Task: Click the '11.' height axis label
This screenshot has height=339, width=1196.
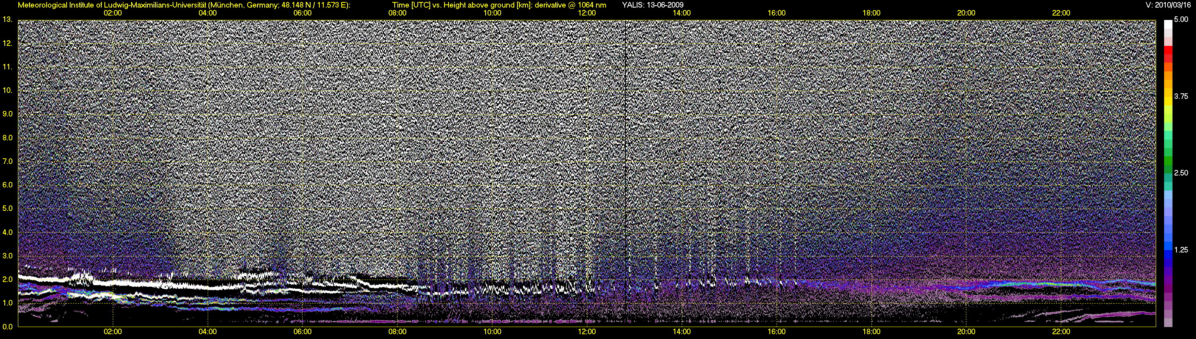Action: pos(7,67)
